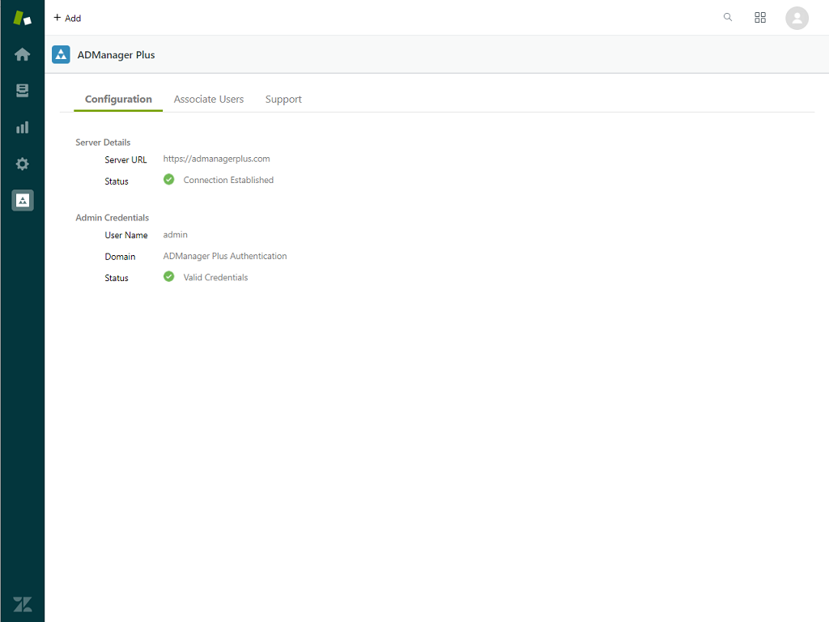Click the search magnifier icon
Image resolution: width=829 pixels, height=622 pixels.
(x=728, y=18)
